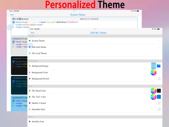Open The Word Color wheel picker

tap(153, 91)
